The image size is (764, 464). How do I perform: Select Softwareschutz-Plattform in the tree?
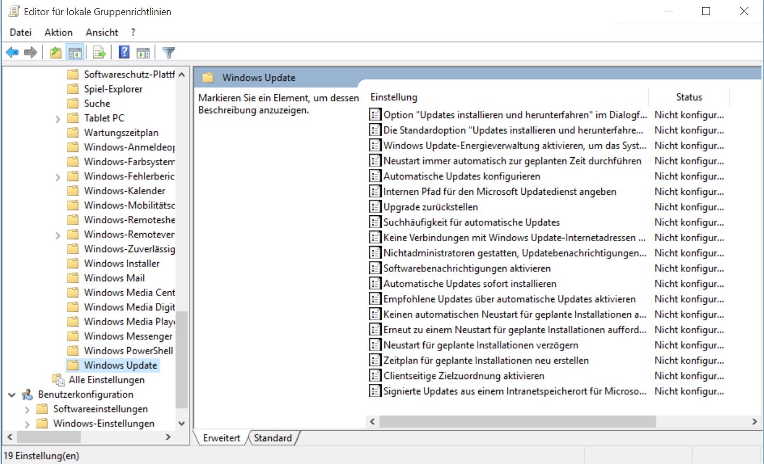coord(129,74)
